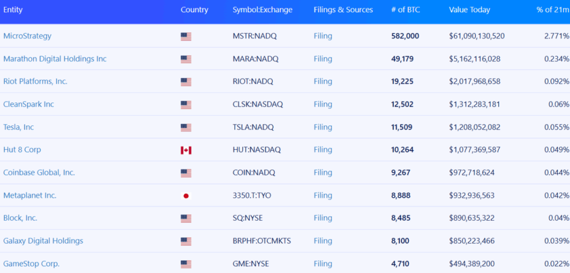
Task: Click the US flag in GameStop Corp. row
Action: (x=186, y=264)
